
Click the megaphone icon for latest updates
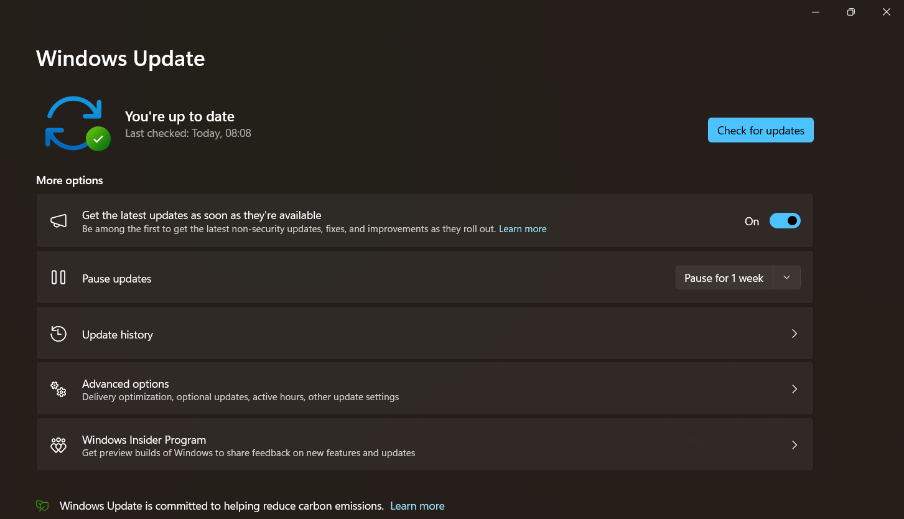[x=58, y=221]
